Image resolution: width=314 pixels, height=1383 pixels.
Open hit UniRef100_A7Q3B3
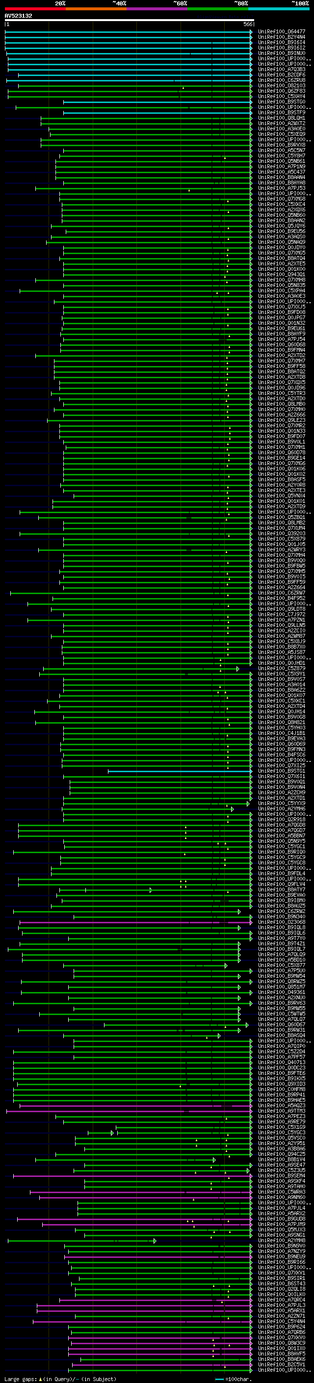pyautogui.click(x=281, y=69)
